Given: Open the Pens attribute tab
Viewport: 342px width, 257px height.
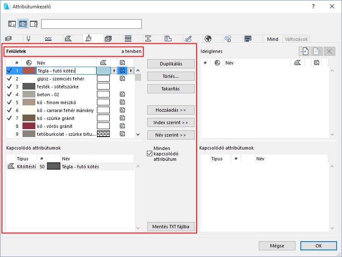Looking at the screenshot, I should tap(28, 39).
